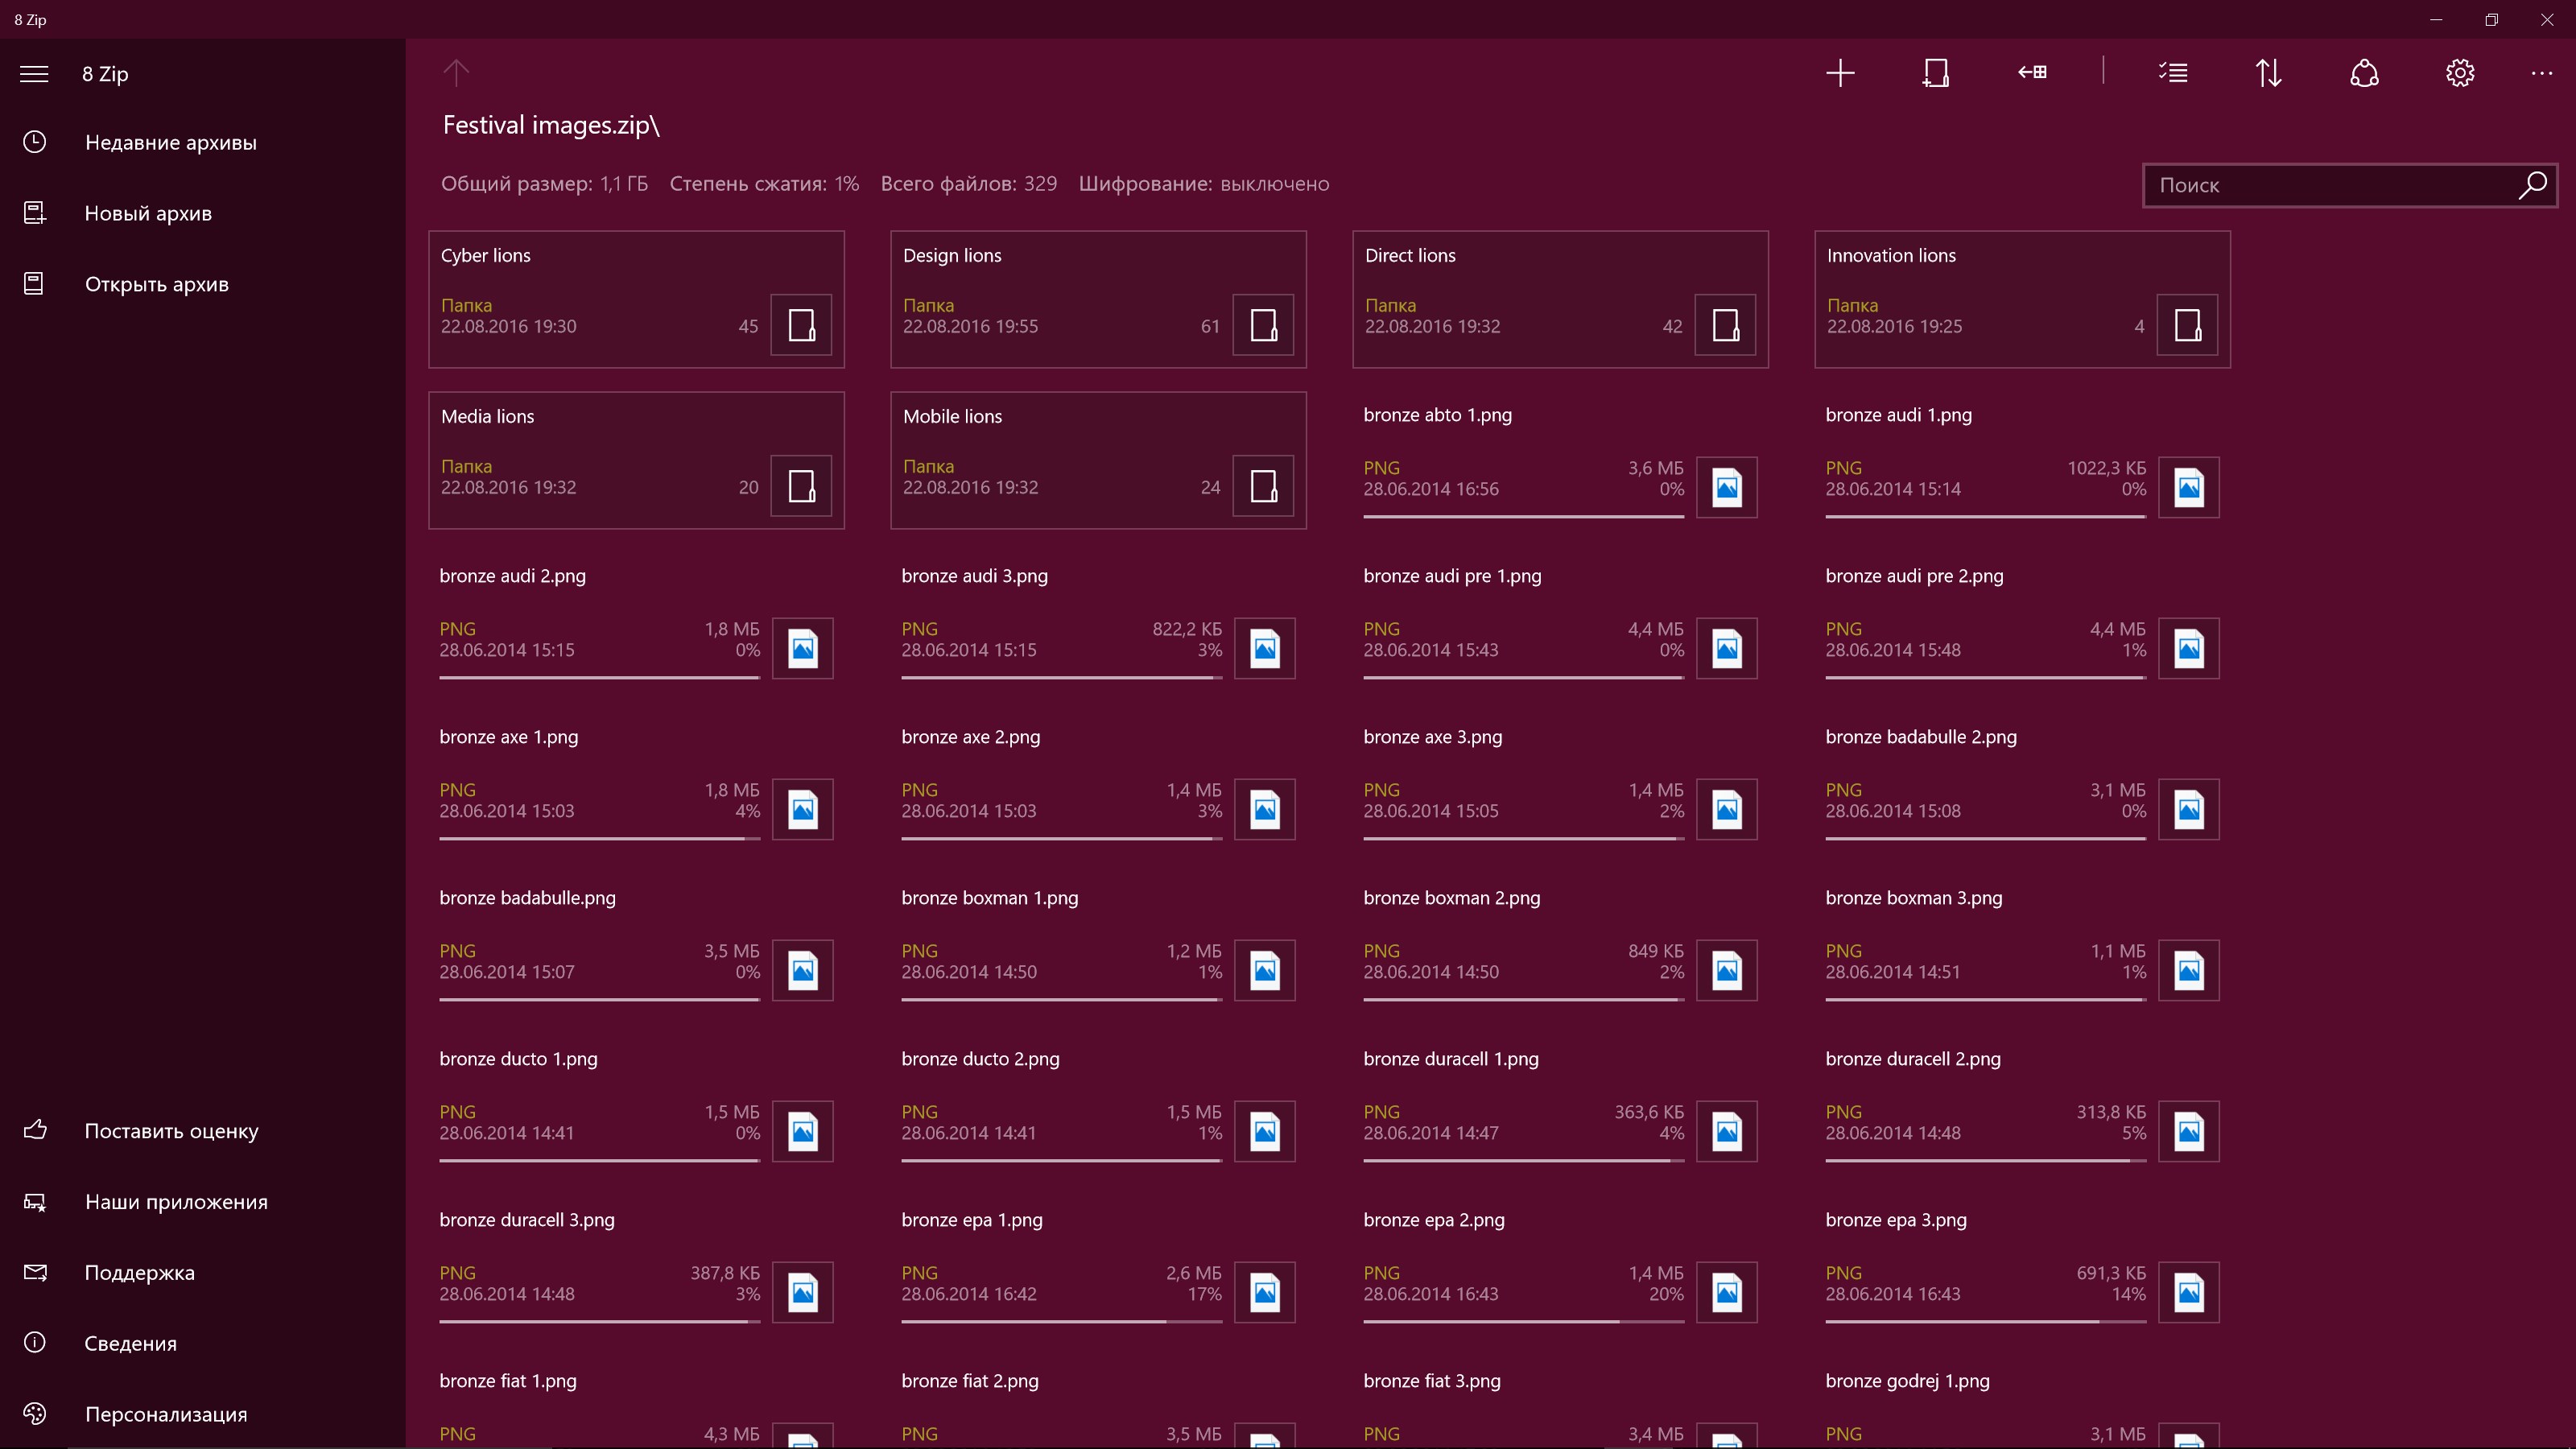Click the extract archive icon in toolbar

click(1936, 73)
